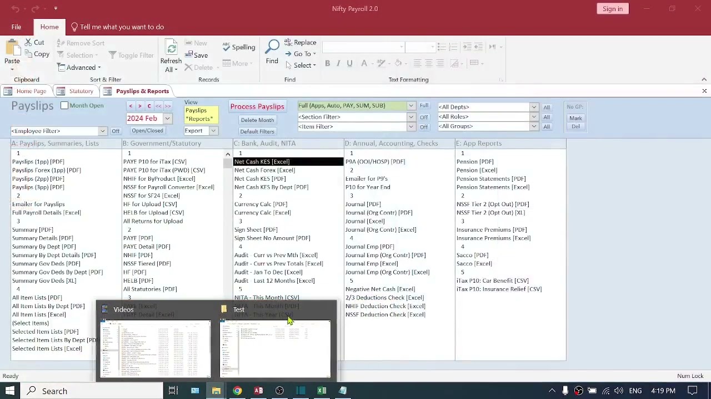Switch to Home Page document tab

tap(26, 91)
